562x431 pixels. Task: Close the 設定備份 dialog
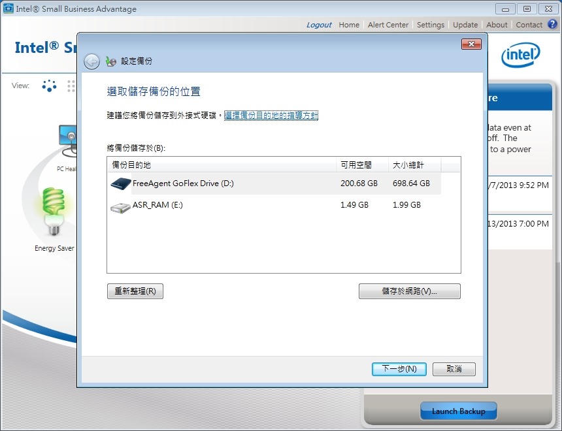471,44
